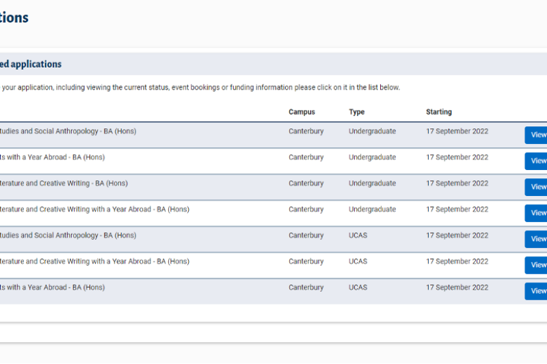Click View for UCAS 'with a Year Abroad' application
Screen dimensions: 547x364
[536, 291]
